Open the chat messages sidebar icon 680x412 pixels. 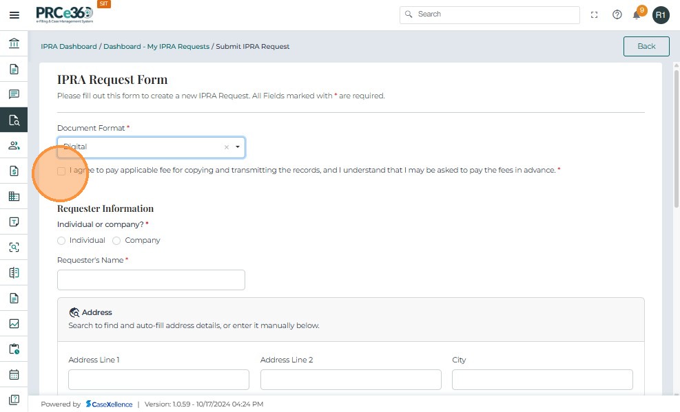point(14,94)
